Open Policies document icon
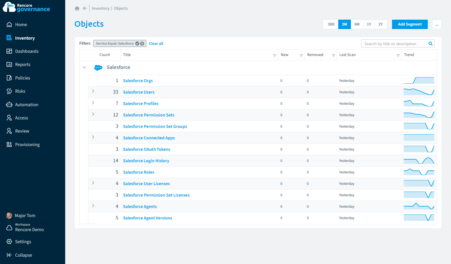Viewport: 451px width, 264px height. pos(9,78)
